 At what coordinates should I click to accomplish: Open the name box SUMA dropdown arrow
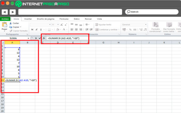(28, 38)
